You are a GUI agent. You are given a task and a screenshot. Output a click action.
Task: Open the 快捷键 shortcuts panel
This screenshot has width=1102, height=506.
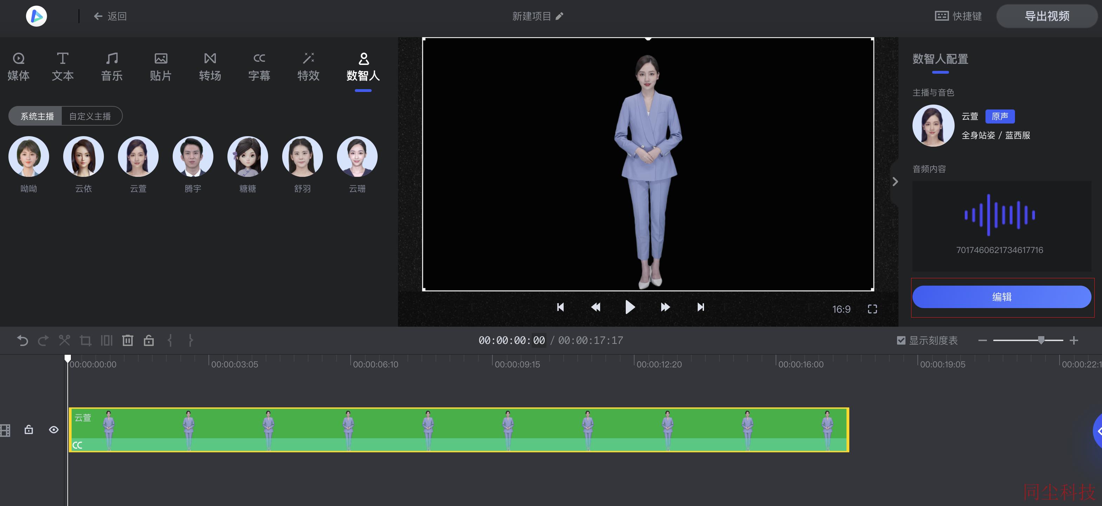[x=958, y=16]
